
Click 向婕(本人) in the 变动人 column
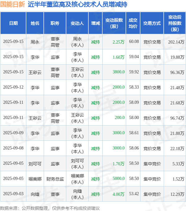[77, 194]
